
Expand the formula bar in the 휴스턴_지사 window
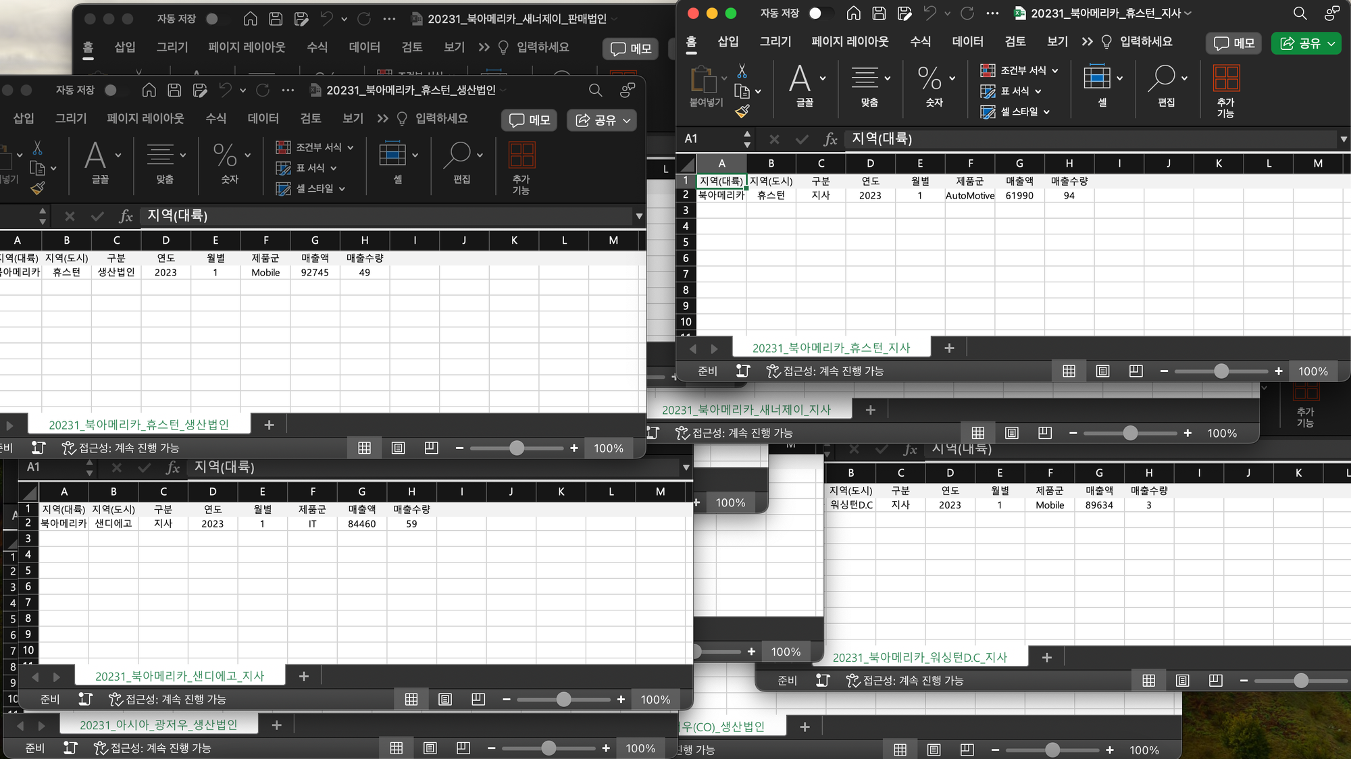1343,139
